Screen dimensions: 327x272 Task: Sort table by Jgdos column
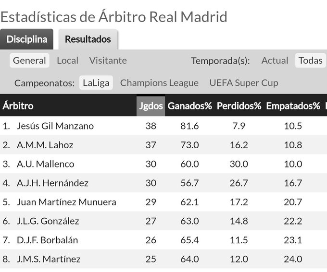151,106
